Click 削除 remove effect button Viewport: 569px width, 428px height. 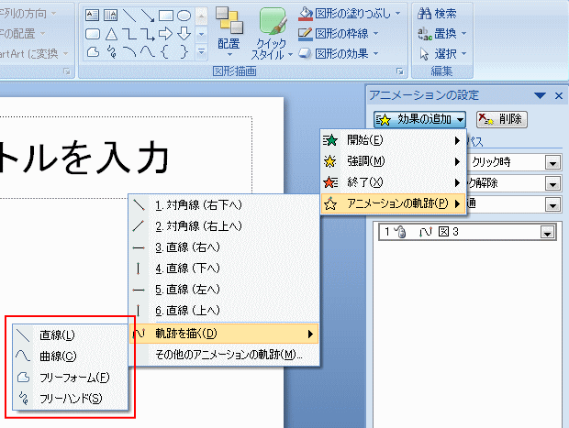pyautogui.click(x=501, y=119)
